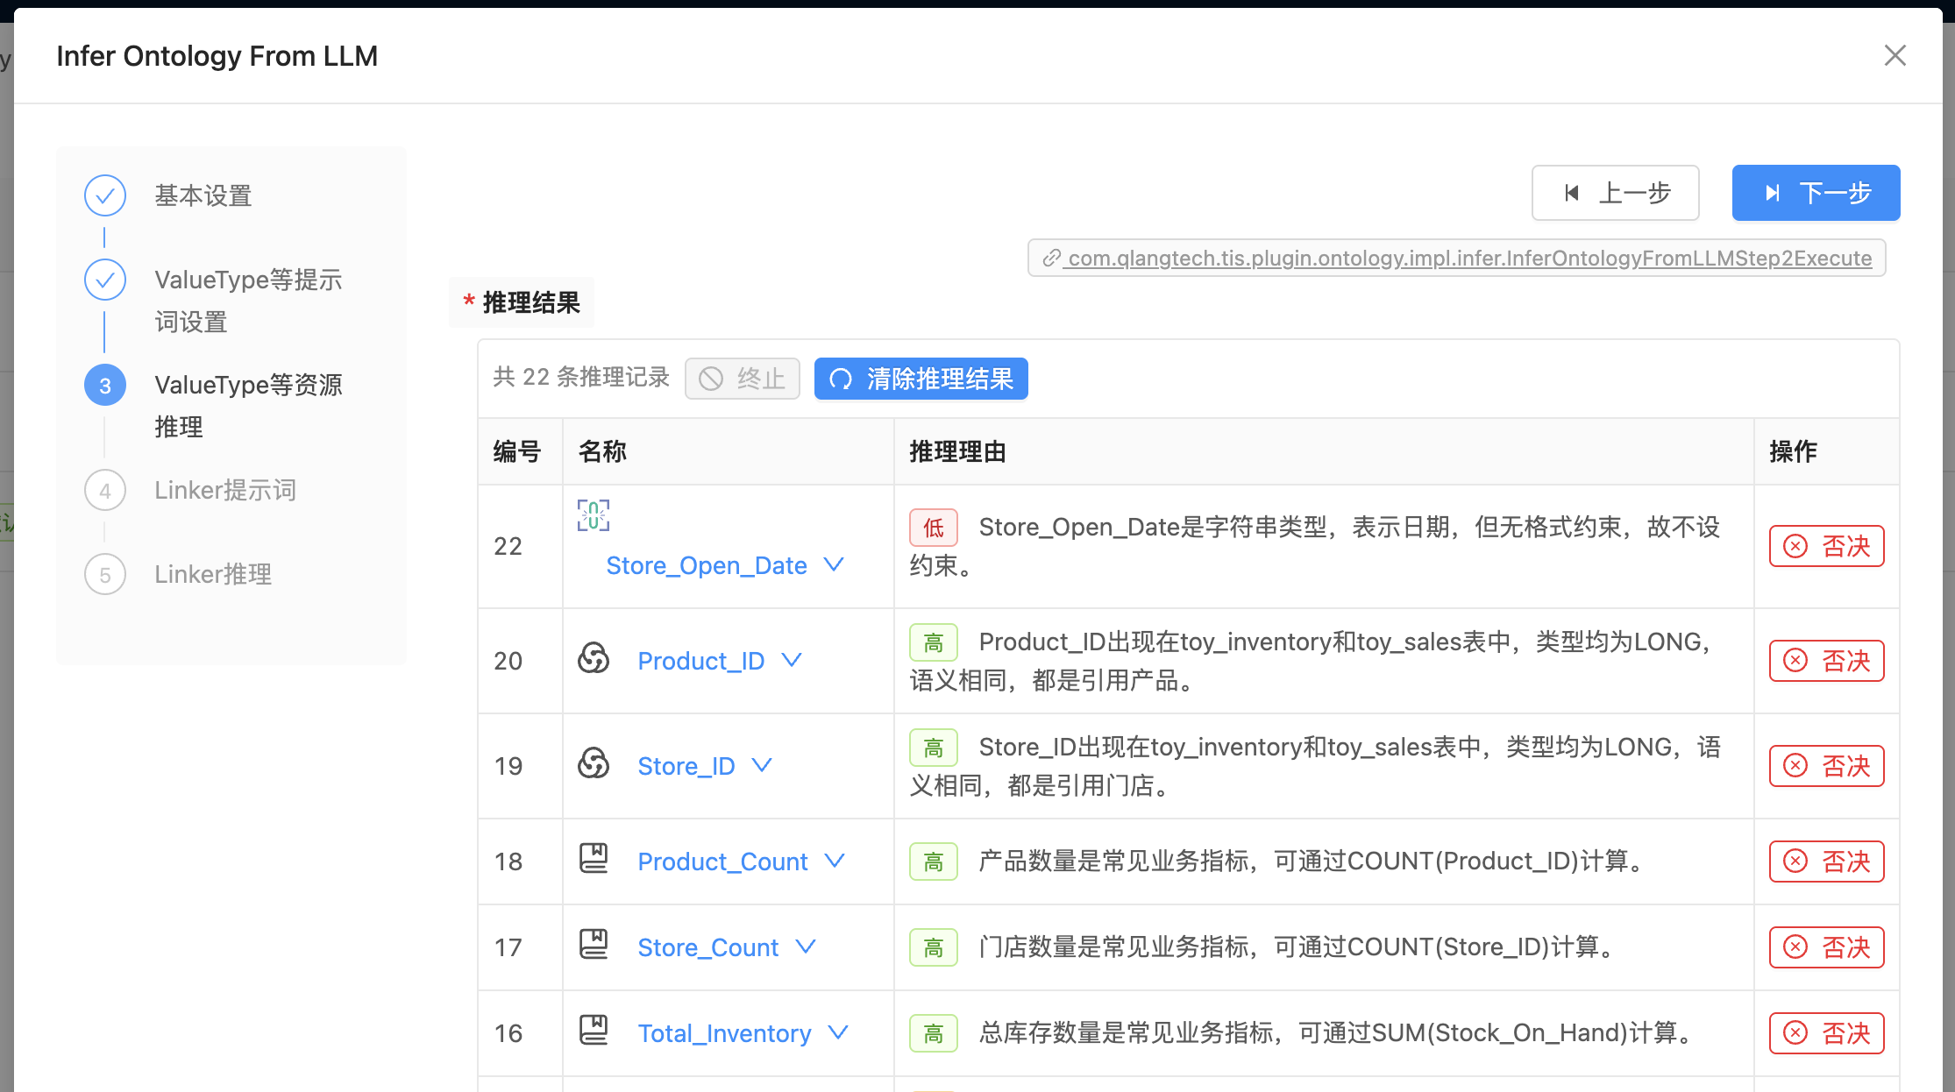Open the Store_Open_Date name link

pos(707,565)
